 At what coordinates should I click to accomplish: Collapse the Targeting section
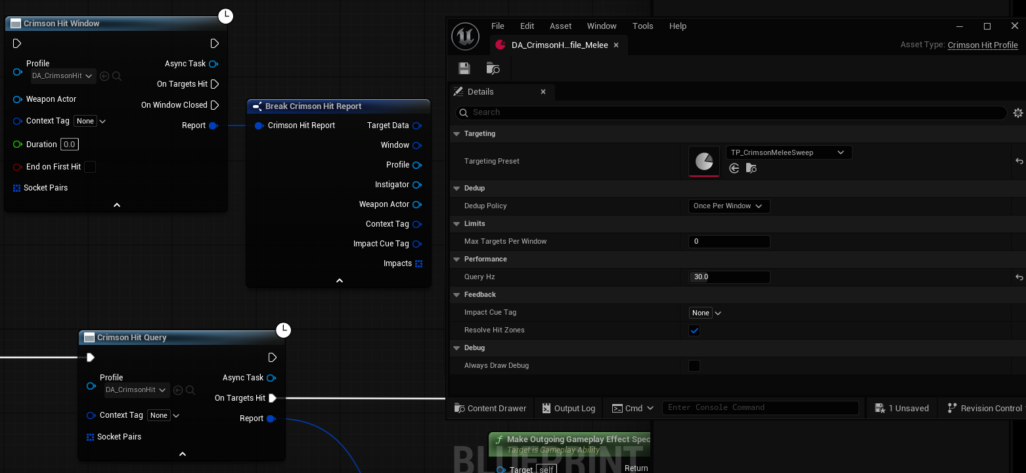click(x=457, y=134)
